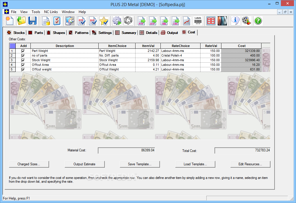Export to CNC with green arrow icon
This screenshot has width=296, height=203.
(x=175, y=21)
